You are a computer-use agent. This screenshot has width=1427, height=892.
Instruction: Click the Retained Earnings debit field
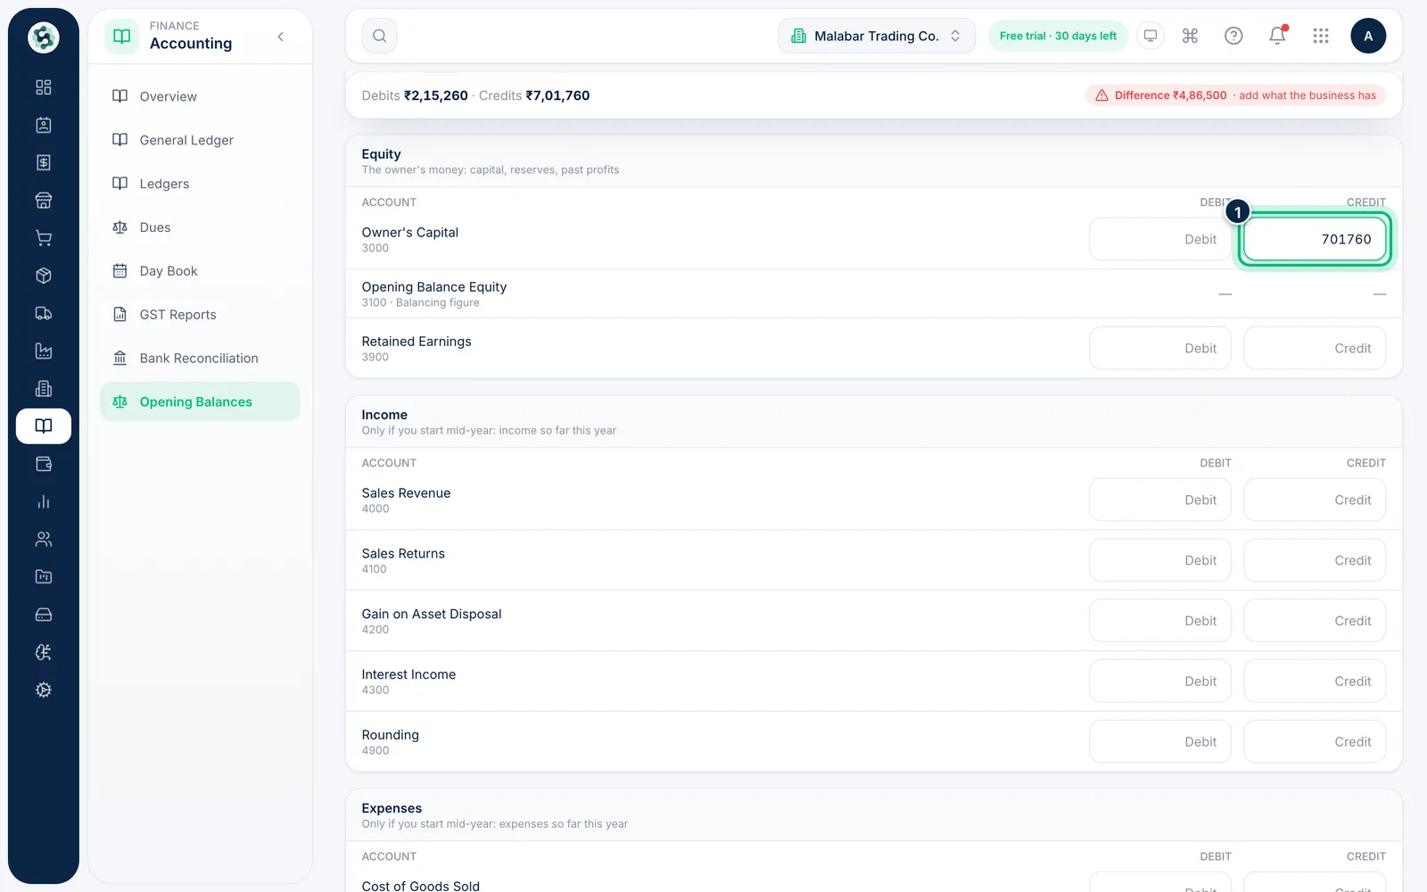(1160, 349)
